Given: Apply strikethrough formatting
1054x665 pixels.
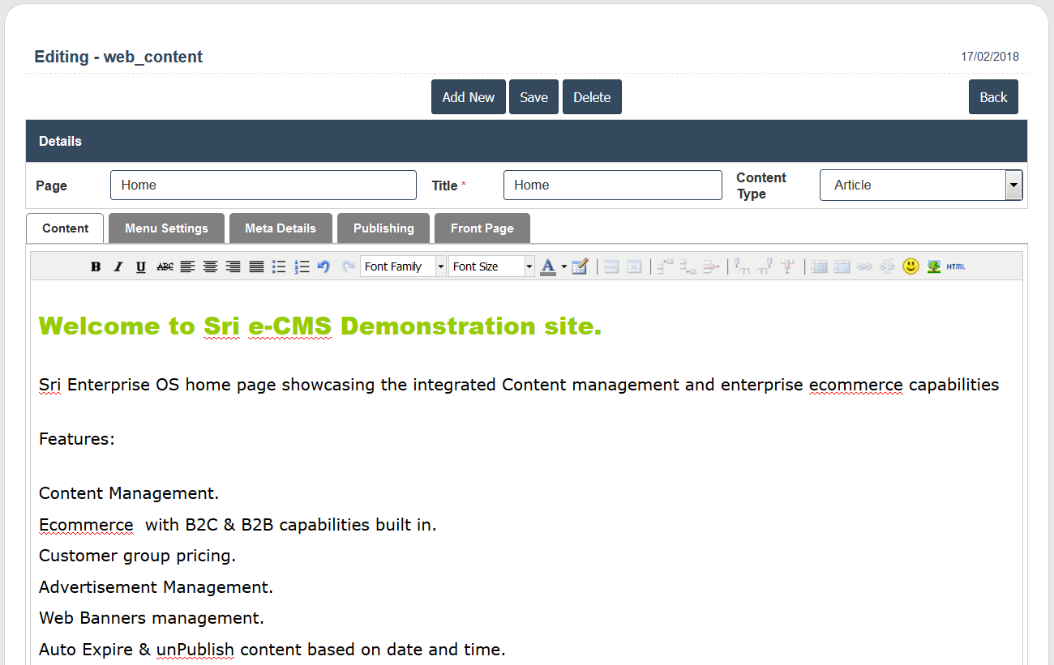Looking at the screenshot, I should click(165, 266).
